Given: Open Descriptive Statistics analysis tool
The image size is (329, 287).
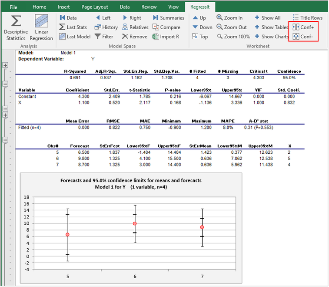Looking at the screenshot, I should coord(16,28).
